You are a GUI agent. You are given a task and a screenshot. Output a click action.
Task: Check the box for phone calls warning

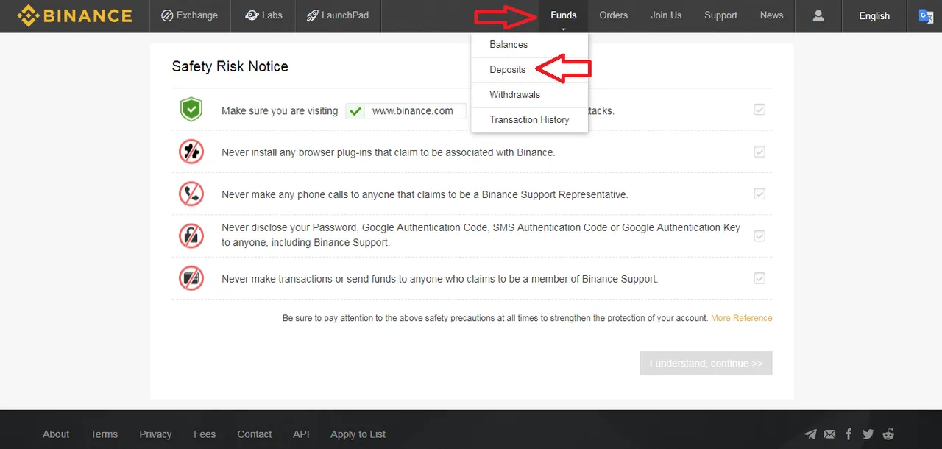(x=759, y=194)
